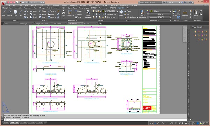Switch to the Annotate ribbon tab

click(x=18, y=8)
